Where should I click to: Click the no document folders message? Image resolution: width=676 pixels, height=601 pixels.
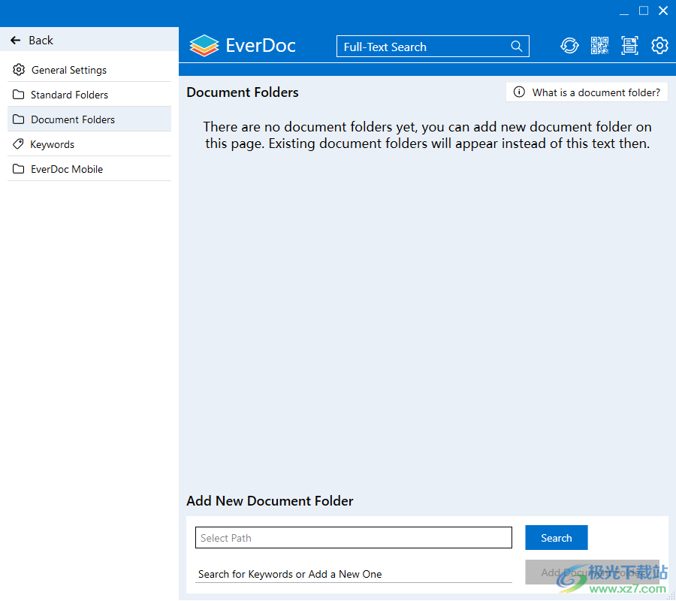(427, 135)
